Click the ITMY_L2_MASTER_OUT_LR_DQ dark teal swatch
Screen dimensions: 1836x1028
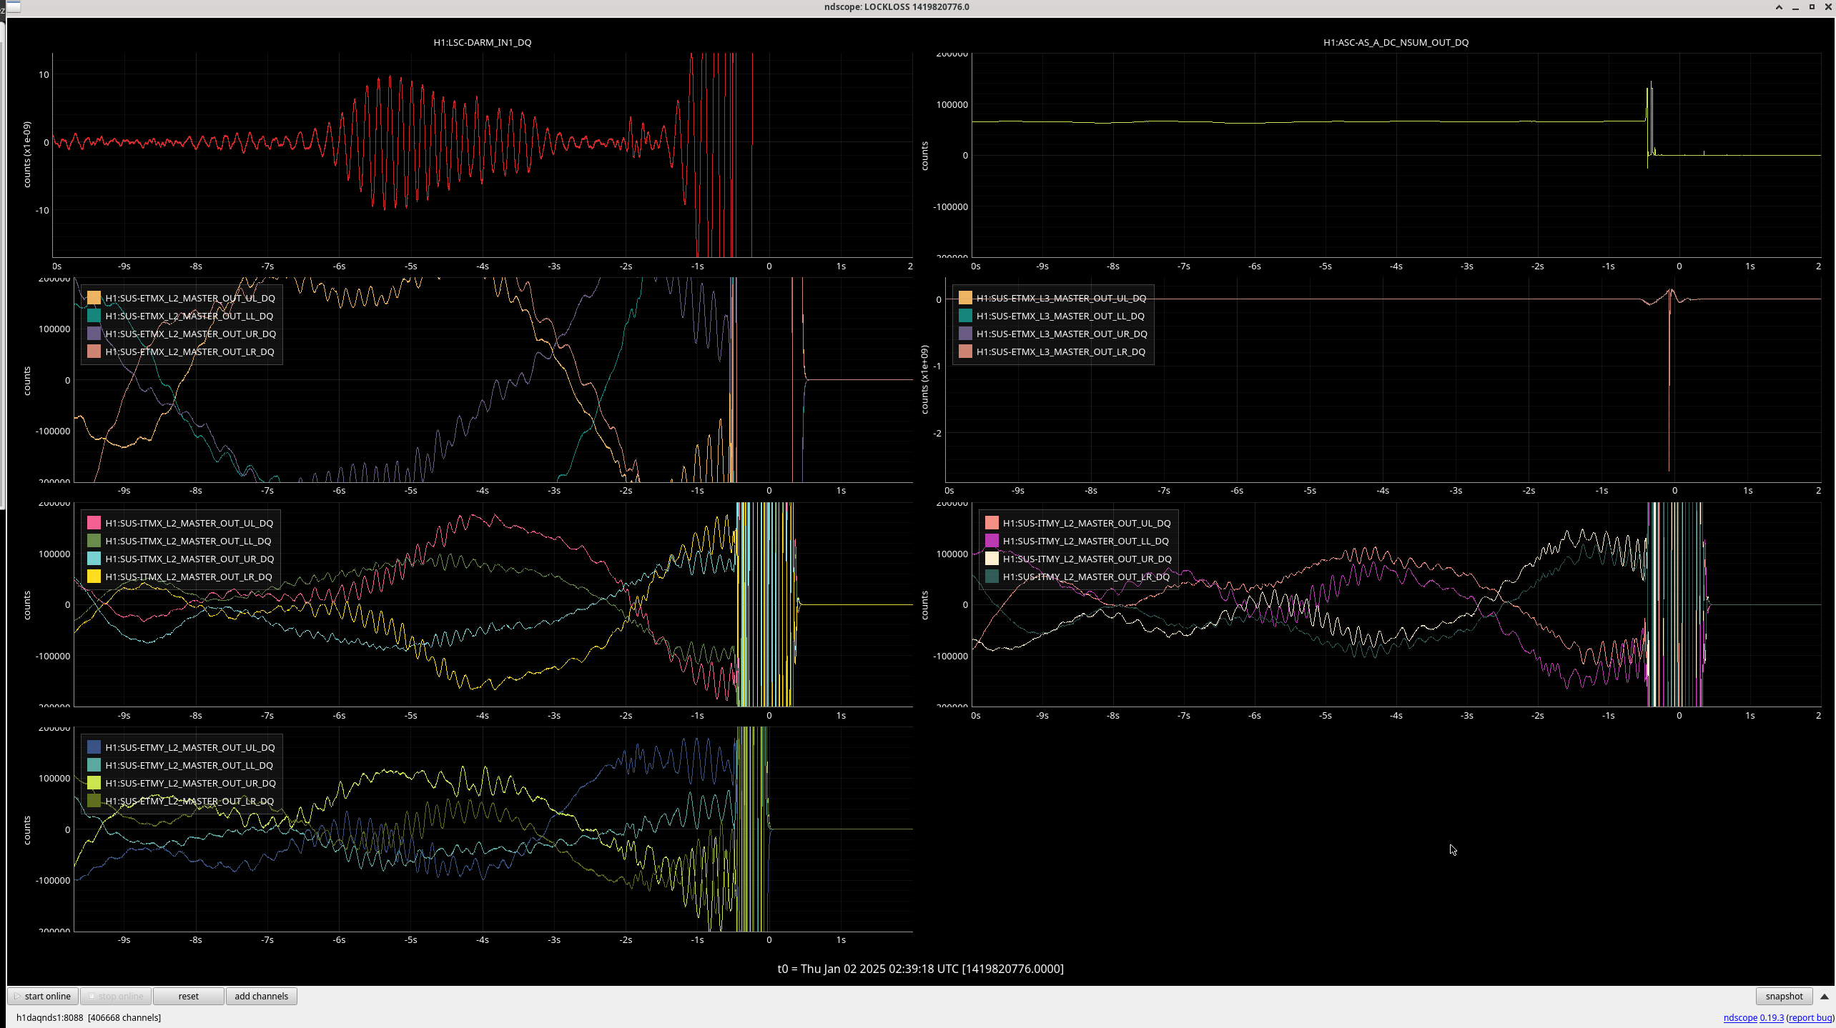[992, 577]
